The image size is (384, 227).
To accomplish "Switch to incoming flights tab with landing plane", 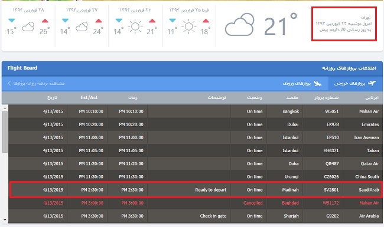I will (x=302, y=84).
